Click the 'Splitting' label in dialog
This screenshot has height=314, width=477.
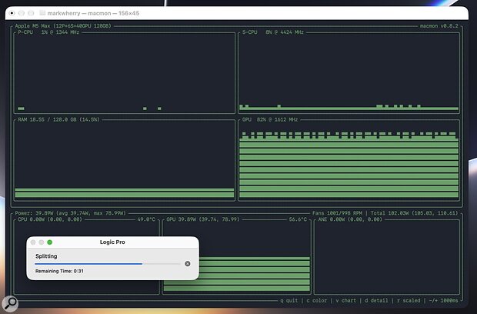(46, 256)
